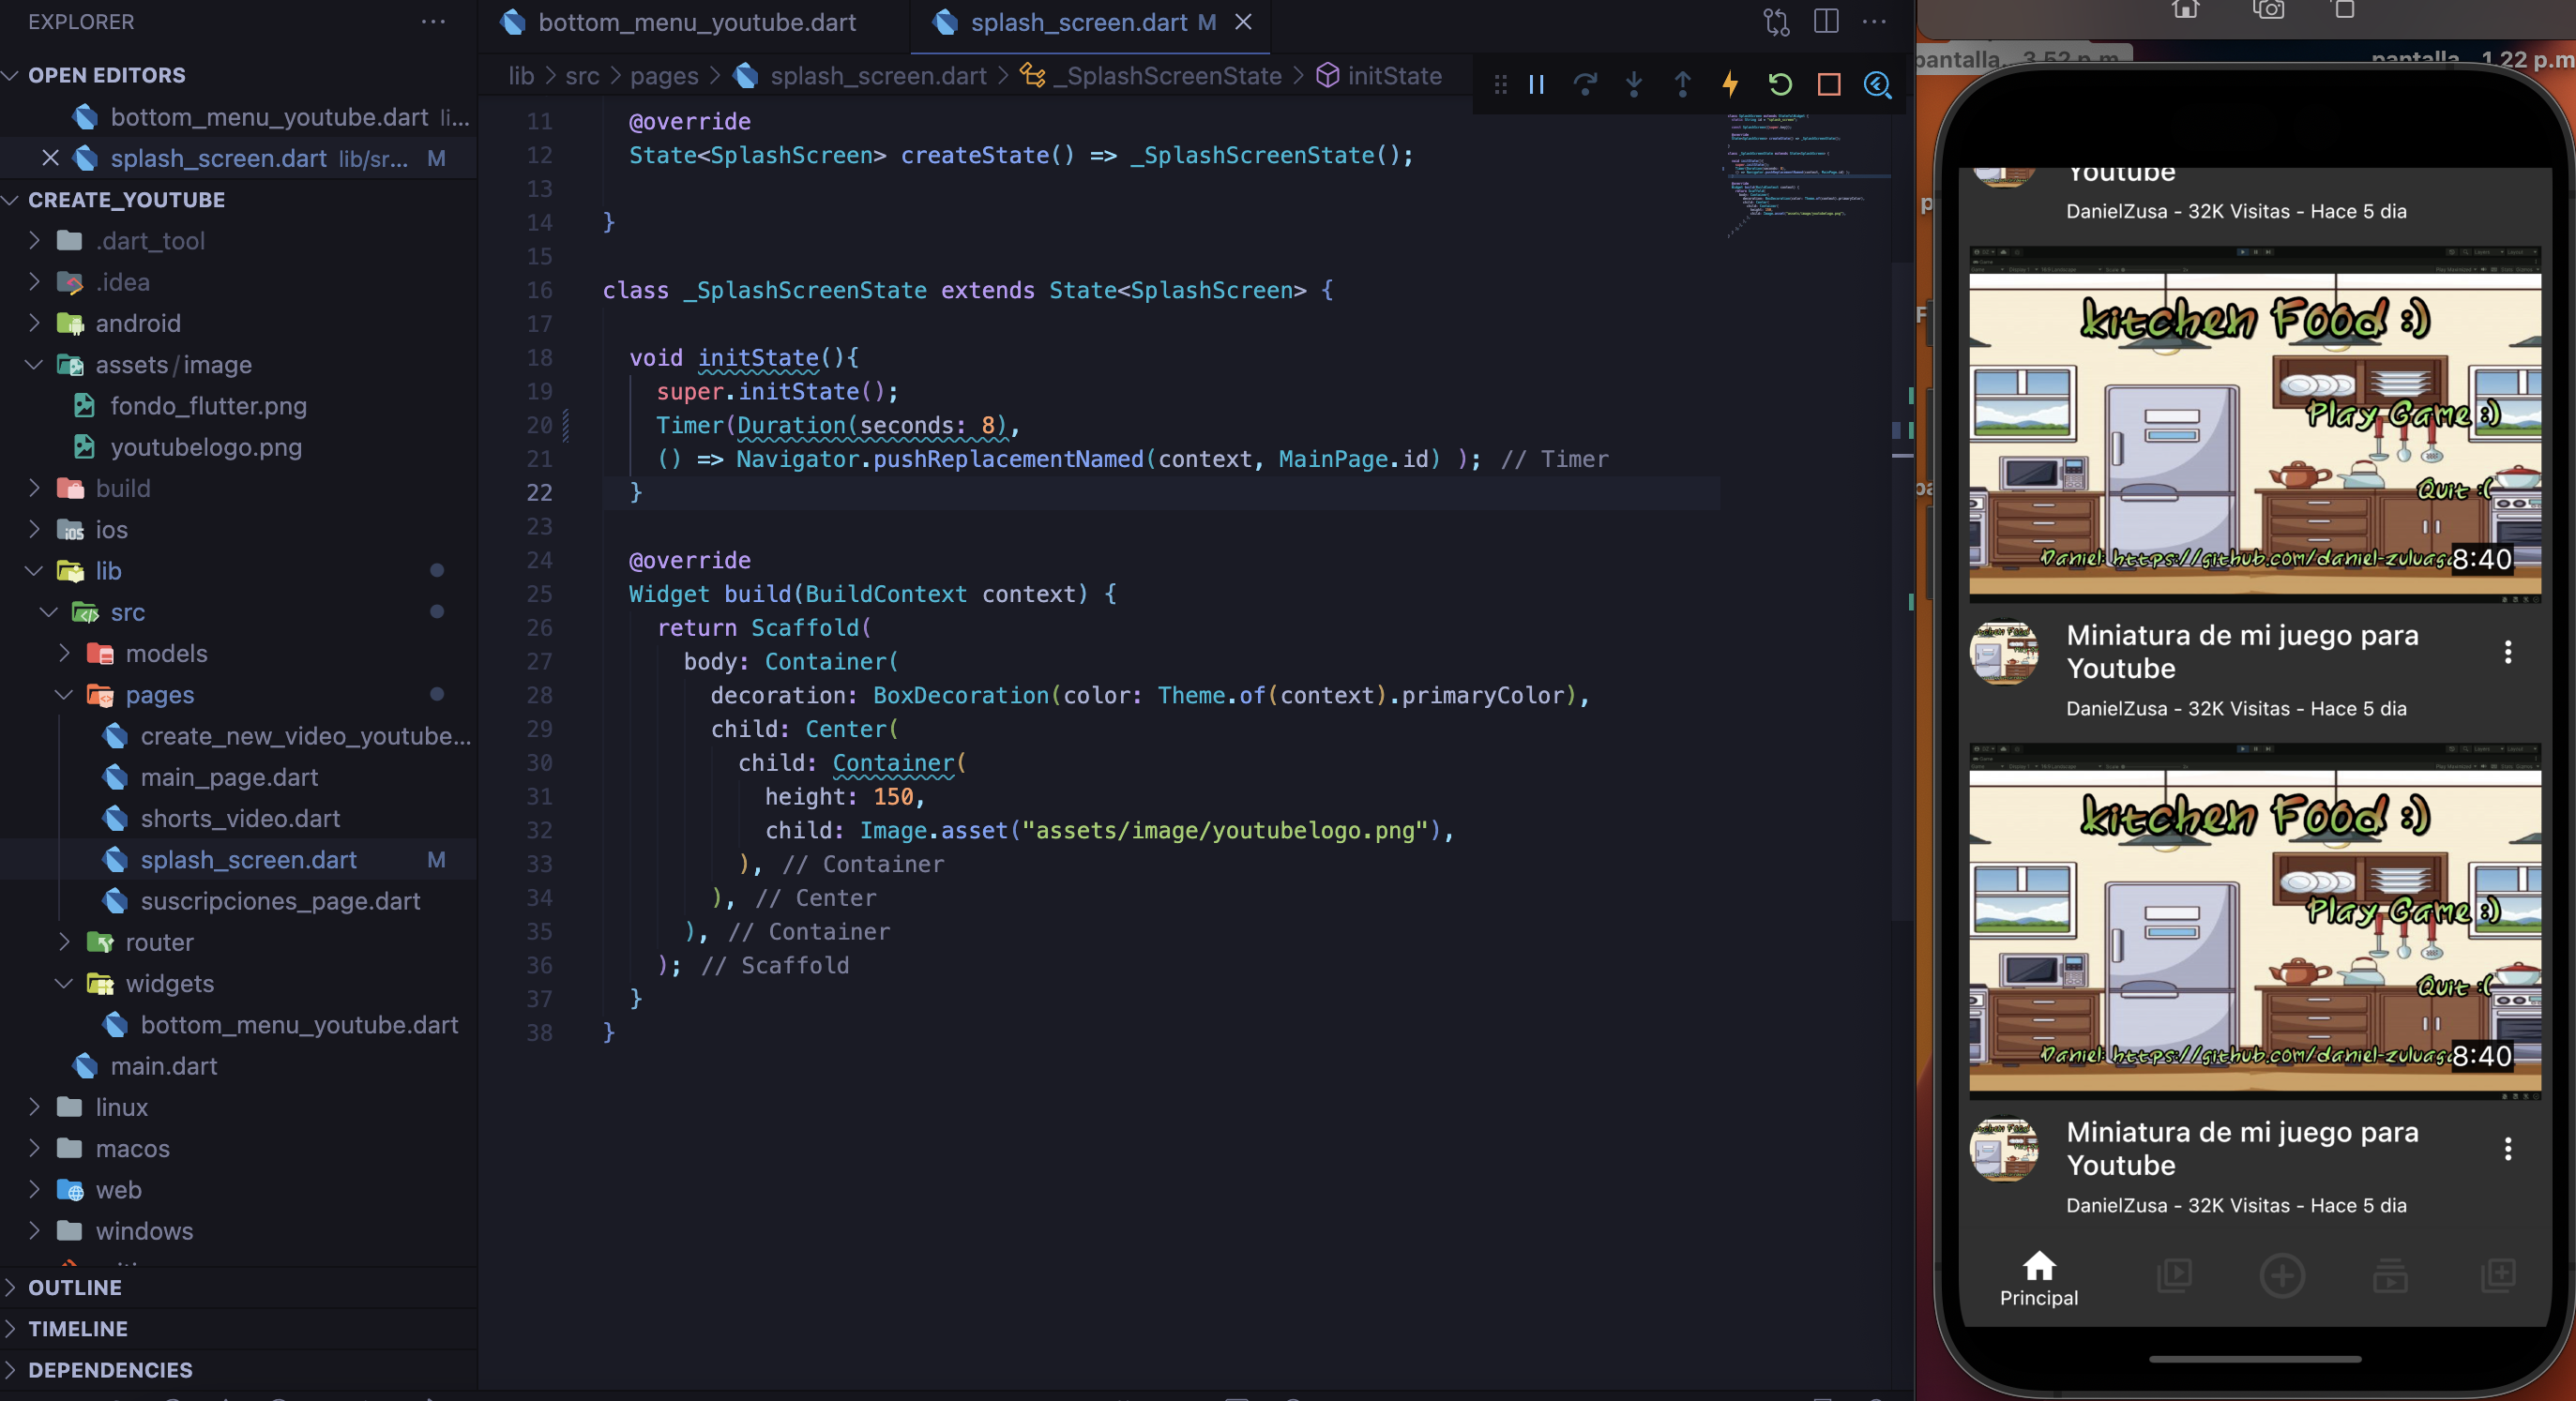Hot restart the app with the green circular arrow
The width and height of the screenshot is (2576, 1401).
1779,85
